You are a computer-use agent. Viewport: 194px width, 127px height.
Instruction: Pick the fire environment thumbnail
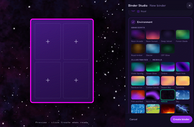168,109
